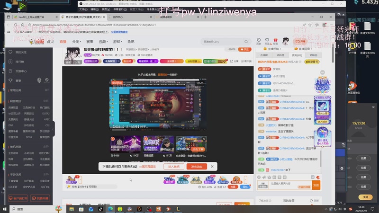Play the recent replay video thumbnail

pos(158,105)
